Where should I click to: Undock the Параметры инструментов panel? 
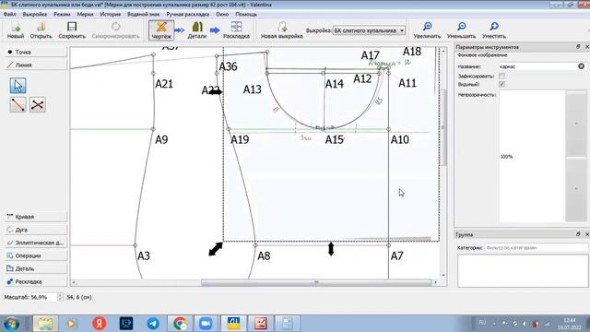578,47
